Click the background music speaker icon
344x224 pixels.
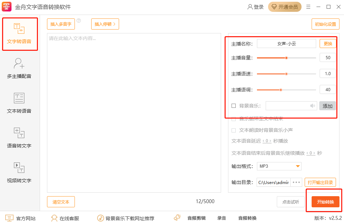click(x=313, y=106)
